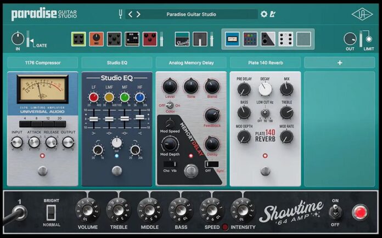382x238 pixels.
Task: Click the red tremolo LED between Speed and Intensity
Action: (226, 227)
